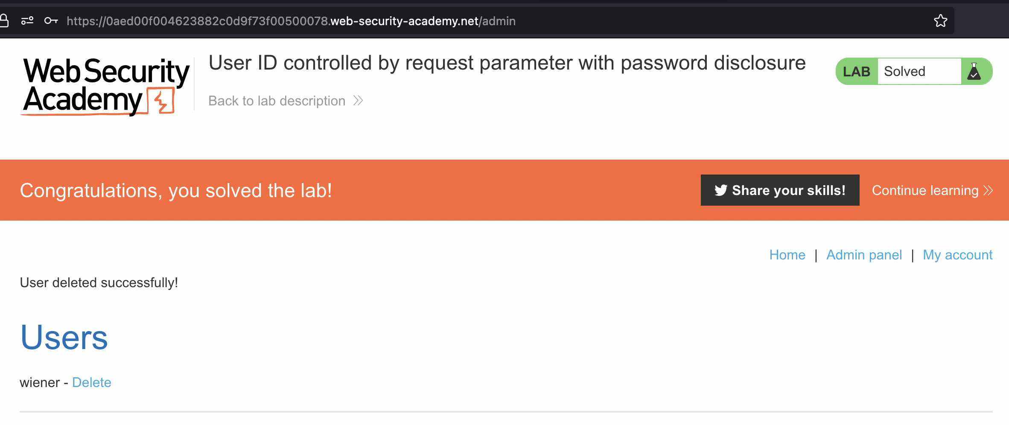This screenshot has height=425, width=1009.
Task: Navigate to My account
Action: 957,255
